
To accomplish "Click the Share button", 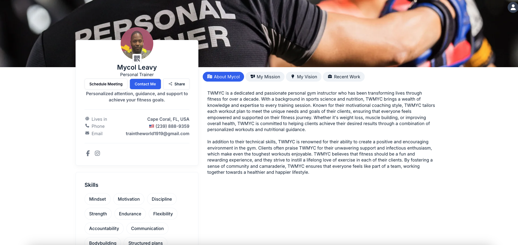I will 176,84.
